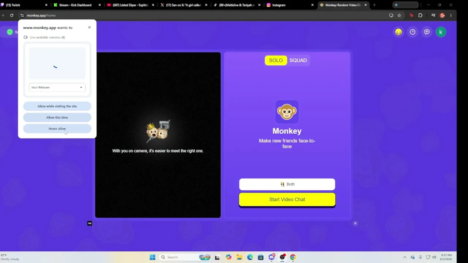Screen dimensions: 468x263
Task: Open the media control icon in Chrome toolbar
Action: click(433, 15)
